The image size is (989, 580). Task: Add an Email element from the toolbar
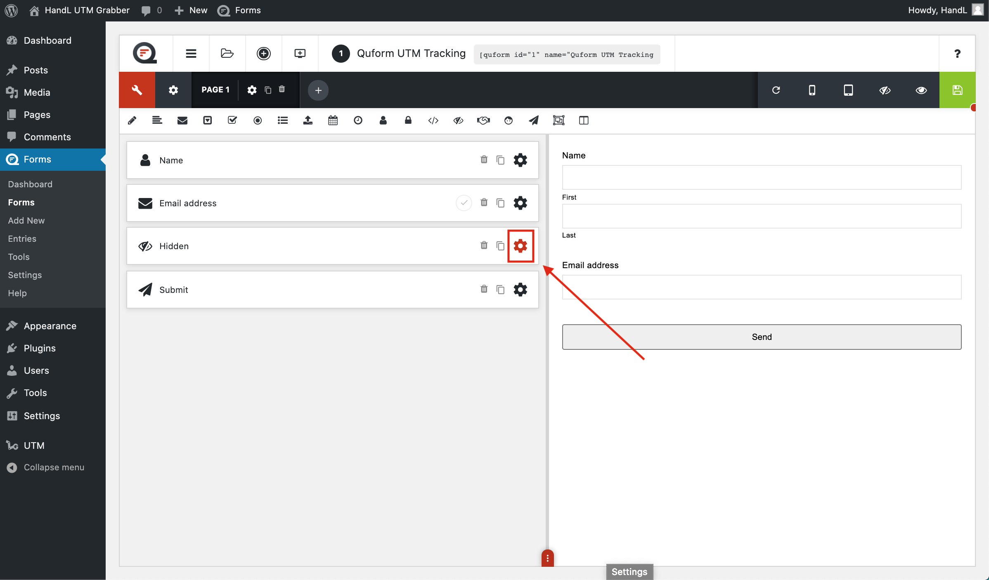tap(182, 120)
